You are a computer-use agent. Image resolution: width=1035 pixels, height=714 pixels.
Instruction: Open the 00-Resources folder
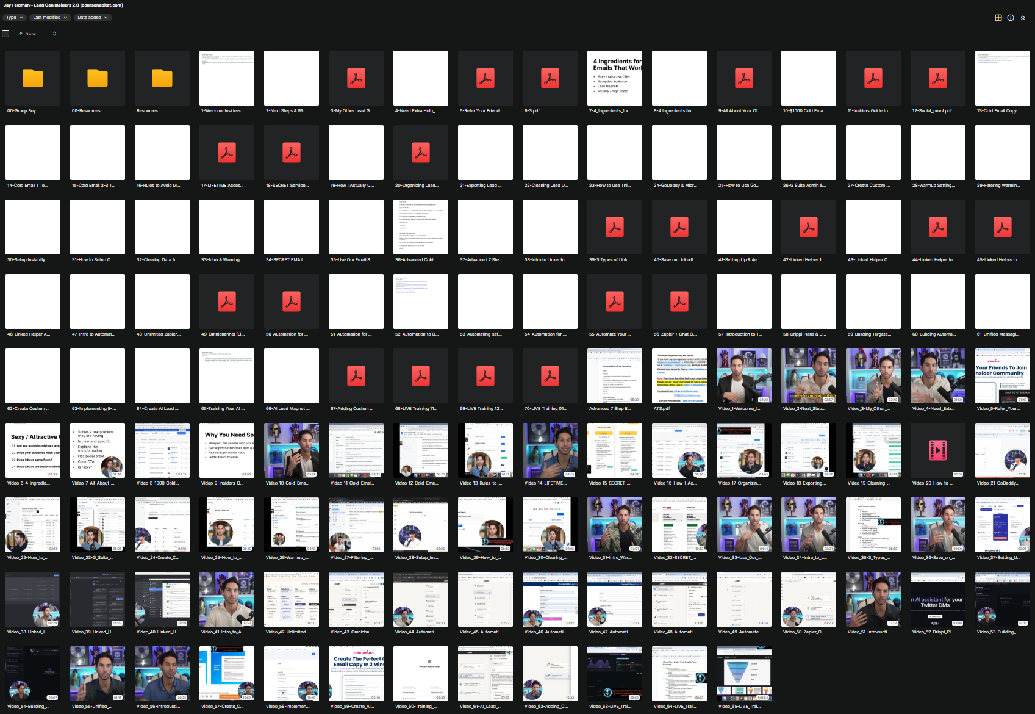[98, 78]
